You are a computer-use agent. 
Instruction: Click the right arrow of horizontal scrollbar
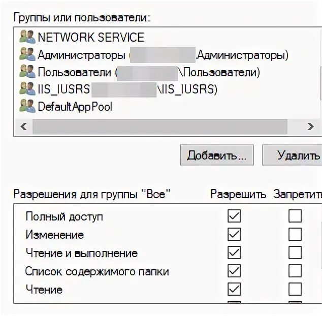click(x=310, y=127)
